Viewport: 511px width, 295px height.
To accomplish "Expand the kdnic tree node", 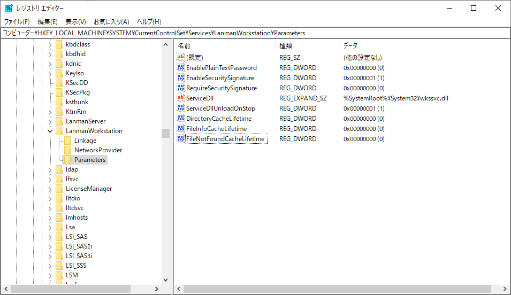I will 50,64.
